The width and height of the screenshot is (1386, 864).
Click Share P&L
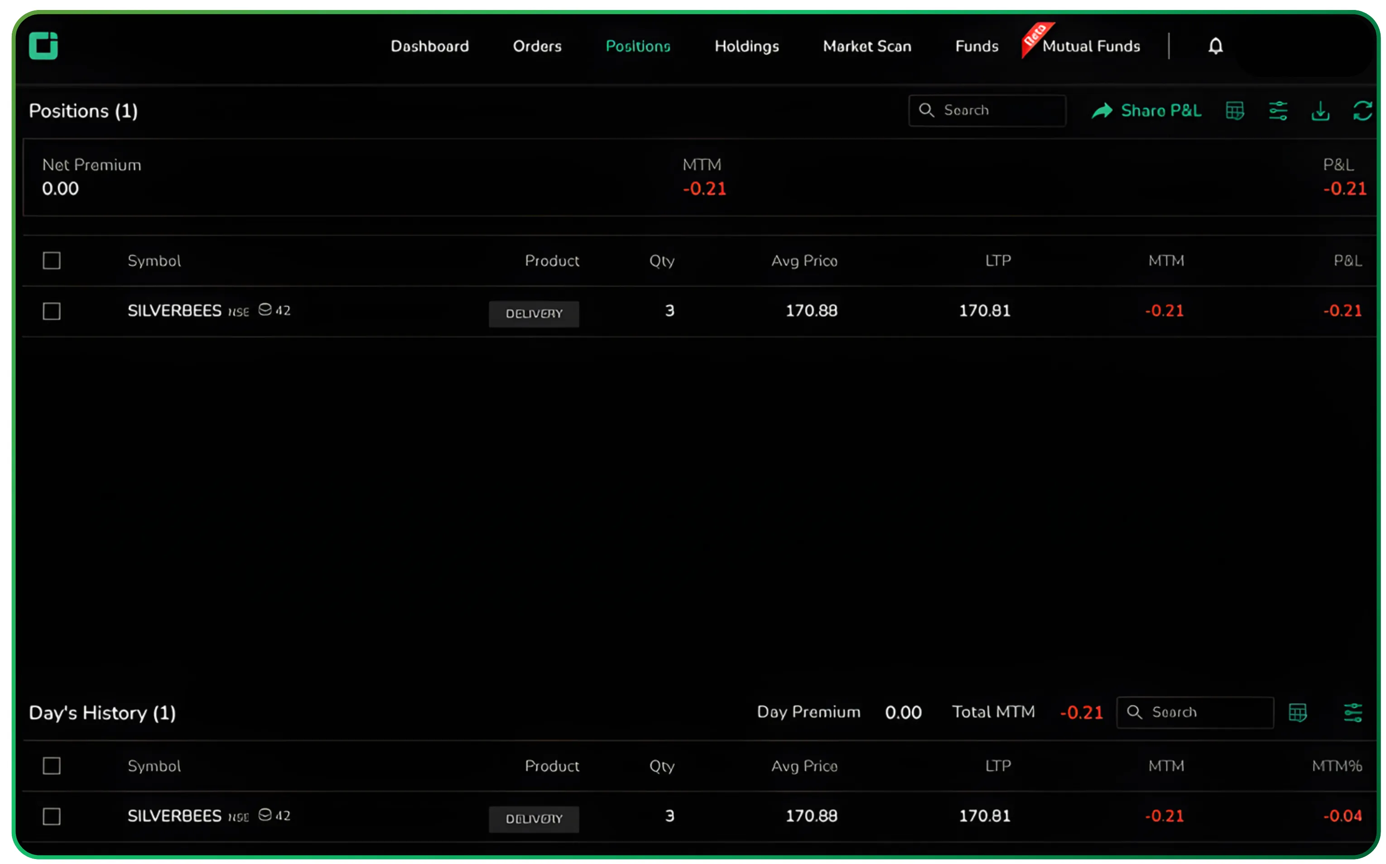[x=1160, y=110]
